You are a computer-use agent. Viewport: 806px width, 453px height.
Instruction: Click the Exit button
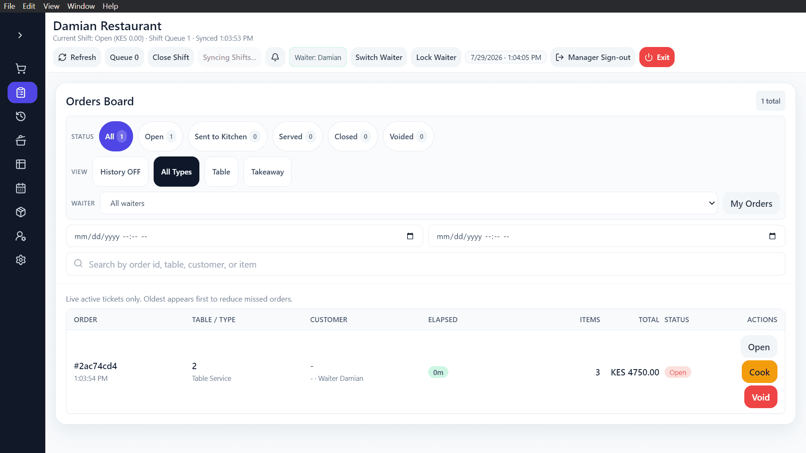(x=657, y=57)
